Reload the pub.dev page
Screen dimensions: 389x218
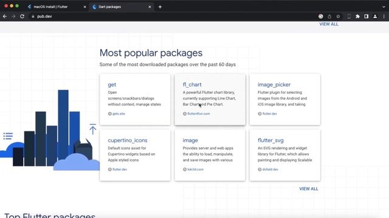(22, 16)
